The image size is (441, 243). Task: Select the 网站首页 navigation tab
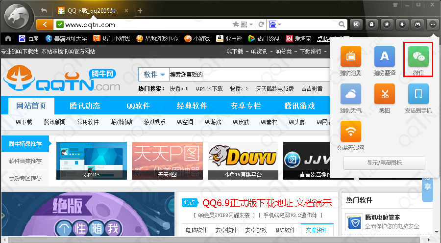(x=31, y=106)
